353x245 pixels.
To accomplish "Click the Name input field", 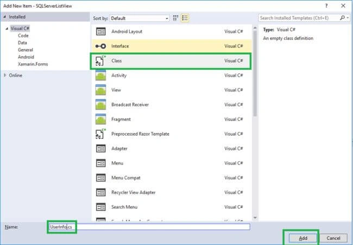I will (149, 226).
